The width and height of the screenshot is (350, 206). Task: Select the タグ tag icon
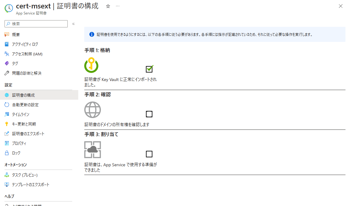[x=7, y=64]
